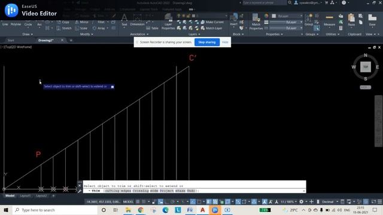
Task: Click the Windows search box
Action: [55, 210]
